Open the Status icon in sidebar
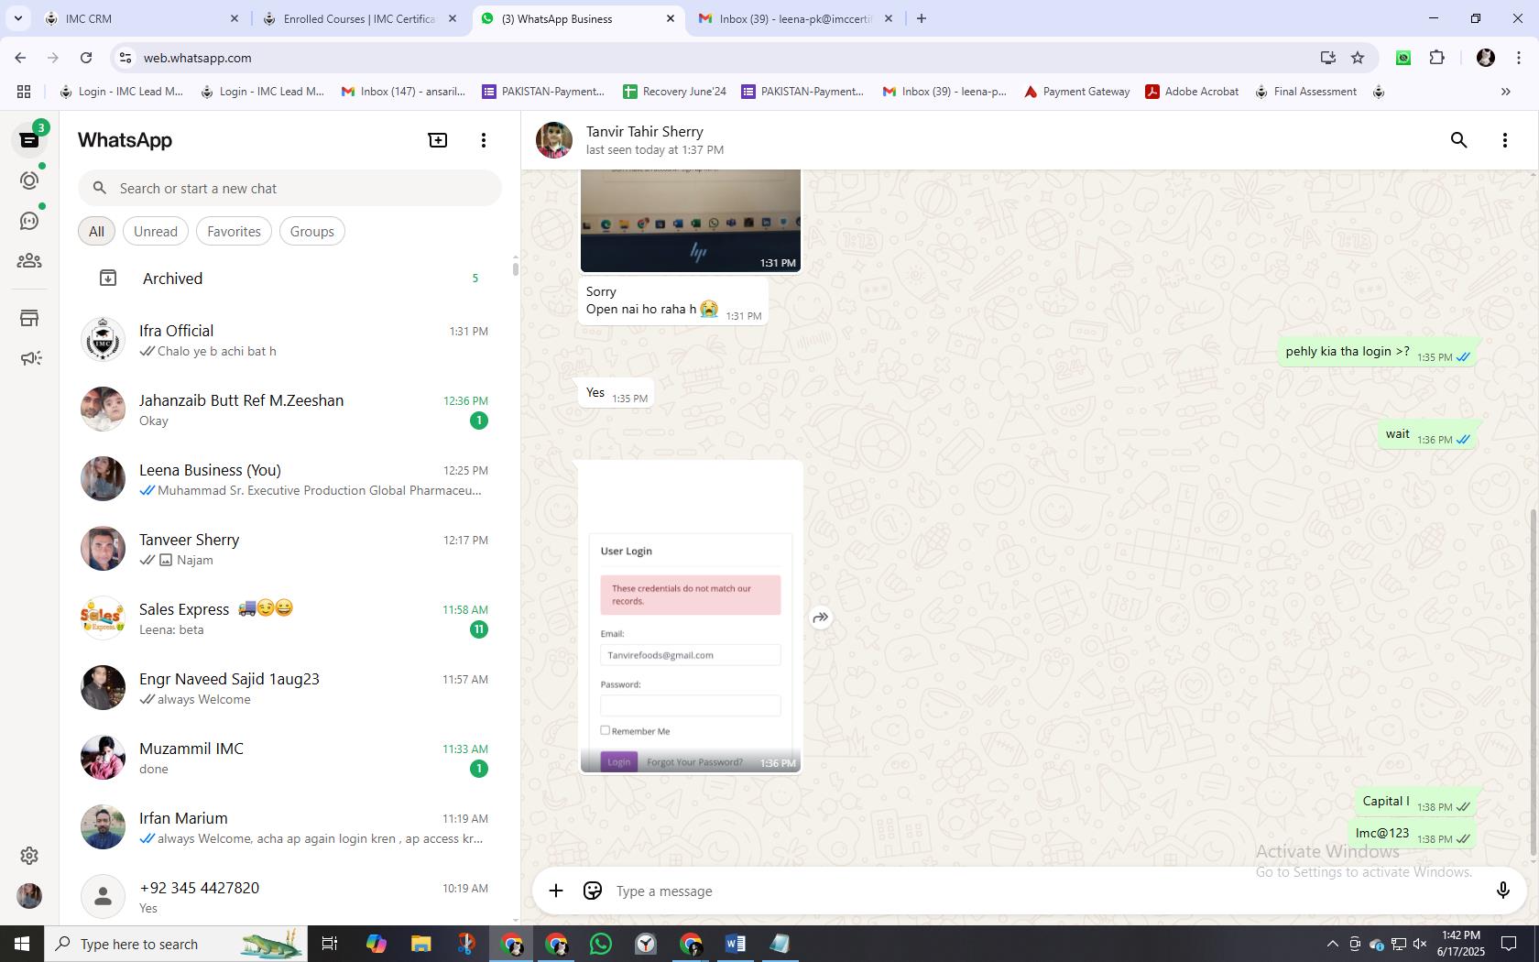The height and width of the screenshot is (962, 1539). coord(29,180)
